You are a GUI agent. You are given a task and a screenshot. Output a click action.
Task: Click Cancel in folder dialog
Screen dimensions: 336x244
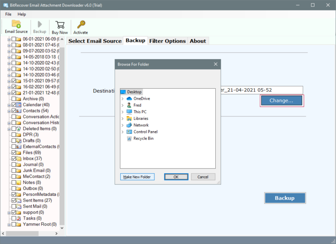pyautogui.click(x=203, y=177)
